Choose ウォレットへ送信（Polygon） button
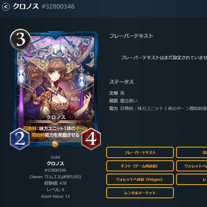This screenshot has width=207, height=207. coord(140,179)
